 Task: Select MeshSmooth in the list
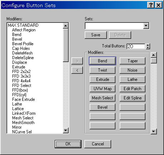point(24,123)
